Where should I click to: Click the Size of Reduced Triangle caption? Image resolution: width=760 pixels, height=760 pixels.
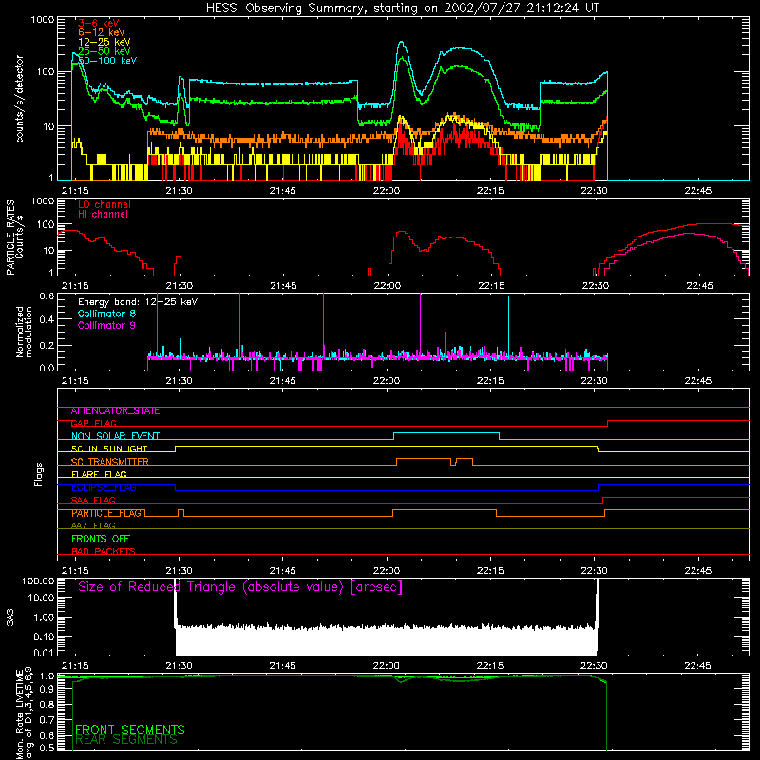(x=240, y=587)
